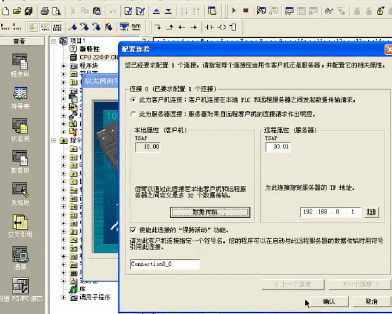Click the Connection0_0 symbol name field
Viewport: 392px width, 314px height.
point(165,264)
